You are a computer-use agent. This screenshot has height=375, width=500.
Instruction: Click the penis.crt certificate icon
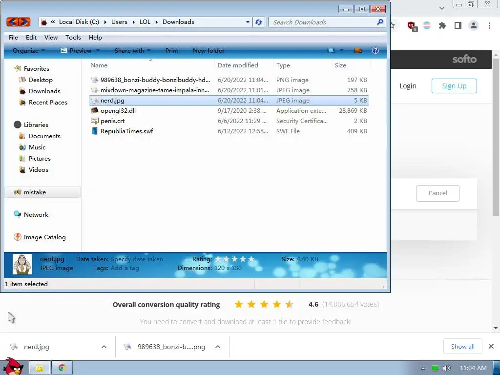coord(94,121)
